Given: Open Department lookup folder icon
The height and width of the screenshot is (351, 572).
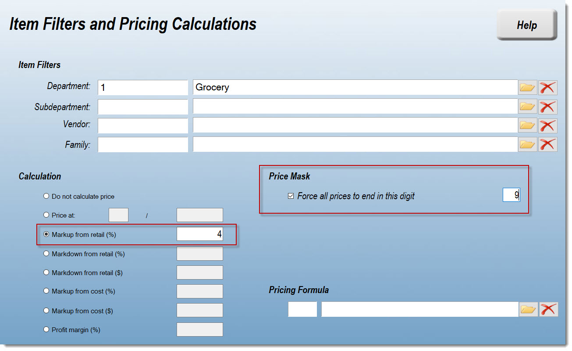Looking at the screenshot, I should 527,87.
